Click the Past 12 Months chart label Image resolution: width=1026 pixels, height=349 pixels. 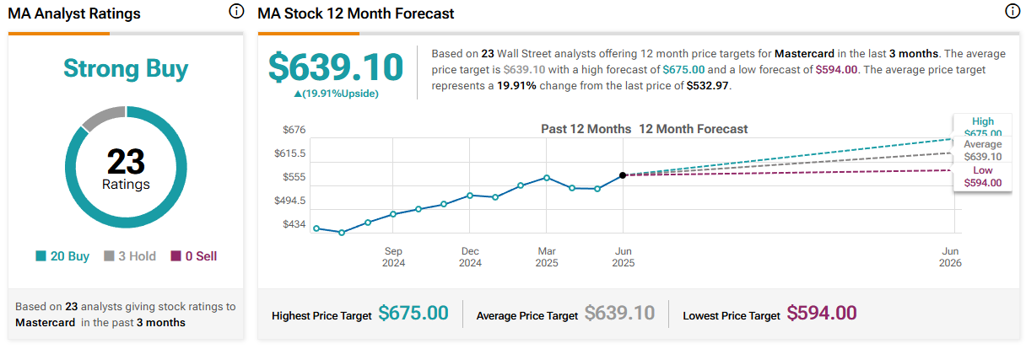(x=586, y=129)
